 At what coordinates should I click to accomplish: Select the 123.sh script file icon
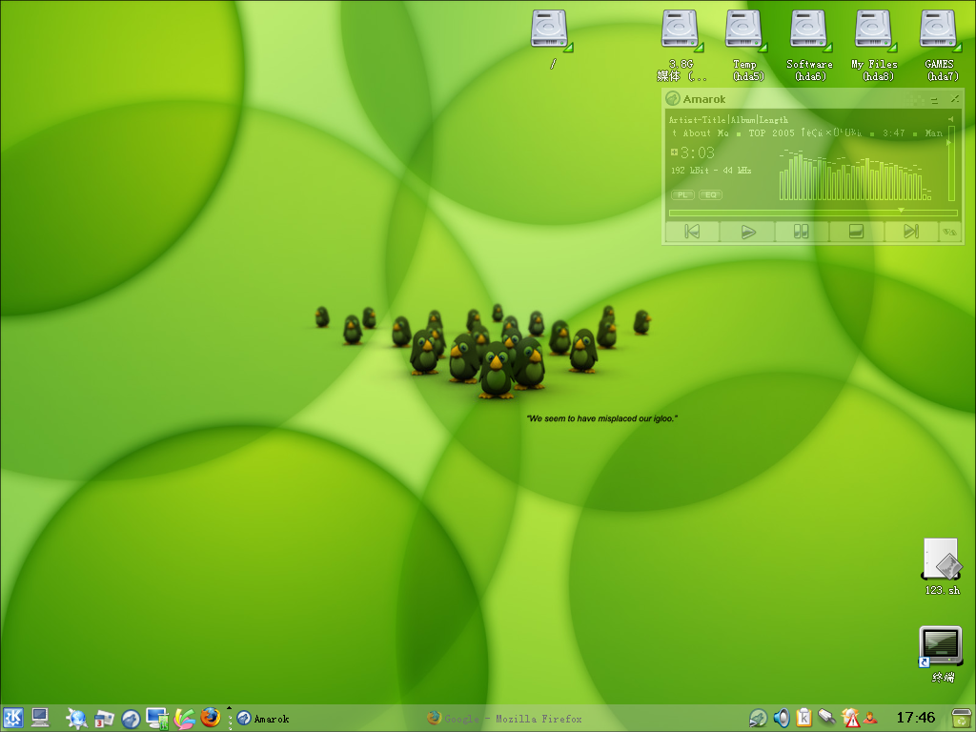(942, 566)
